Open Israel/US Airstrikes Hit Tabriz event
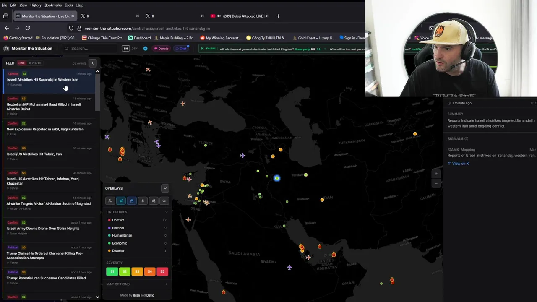The height and width of the screenshot is (302, 537). [49, 154]
